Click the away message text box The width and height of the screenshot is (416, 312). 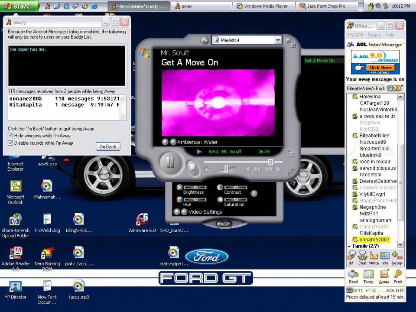(67, 65)
